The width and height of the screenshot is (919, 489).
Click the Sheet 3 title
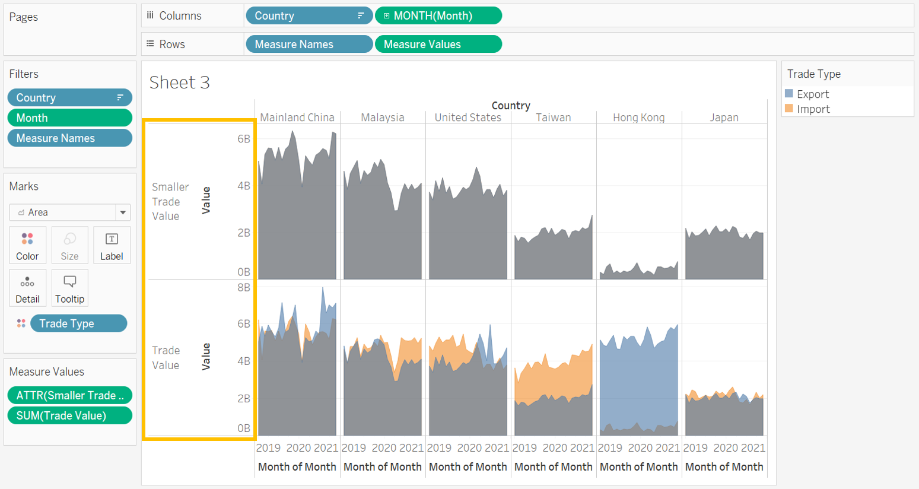tap(180, 82)
